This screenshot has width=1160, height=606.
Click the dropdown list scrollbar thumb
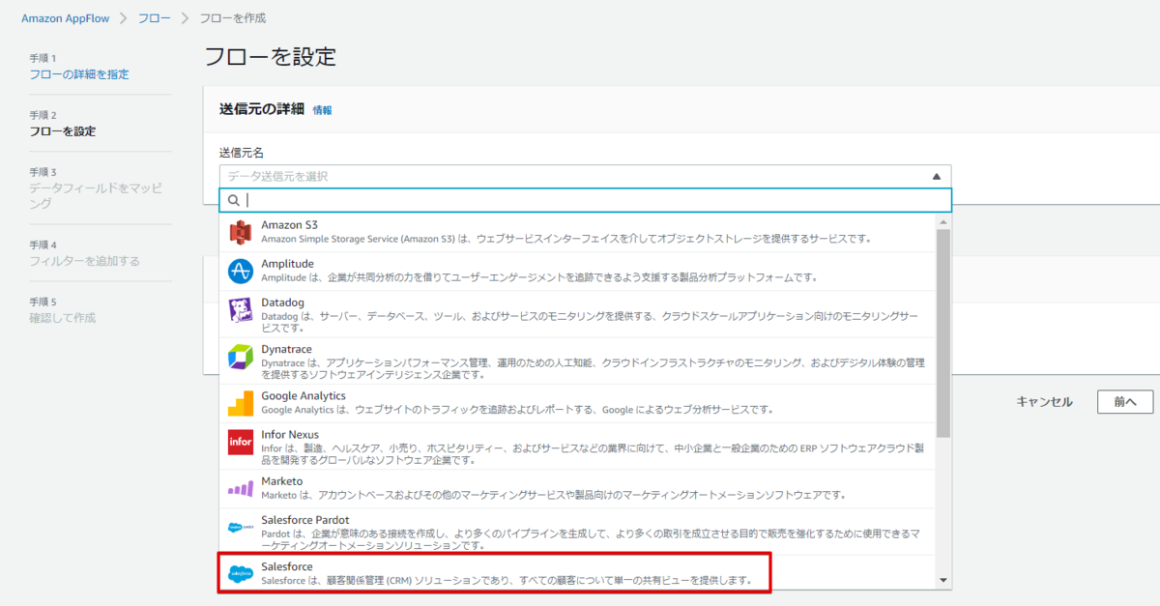943,333
